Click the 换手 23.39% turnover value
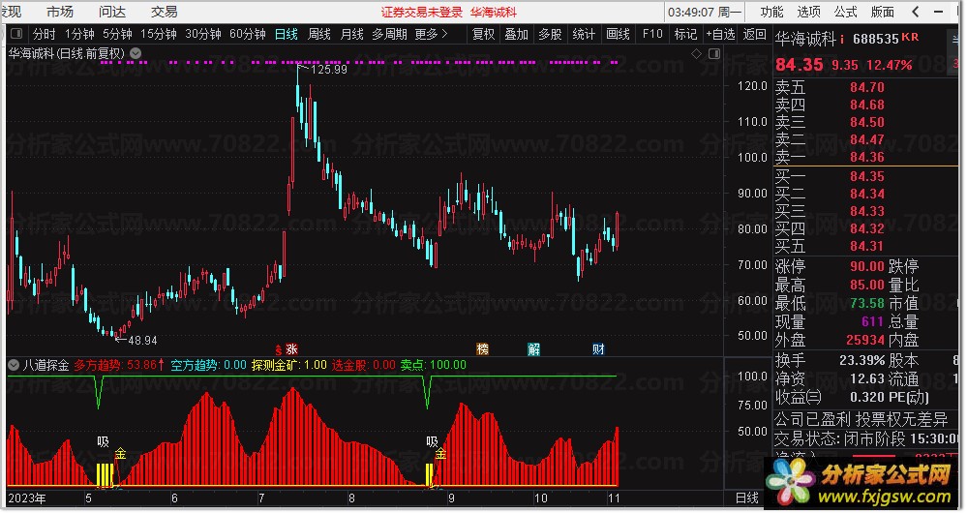 [x=861, y=360]
